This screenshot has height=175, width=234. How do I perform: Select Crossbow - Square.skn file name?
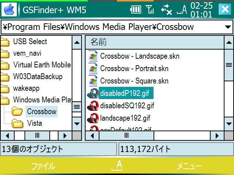134,81
